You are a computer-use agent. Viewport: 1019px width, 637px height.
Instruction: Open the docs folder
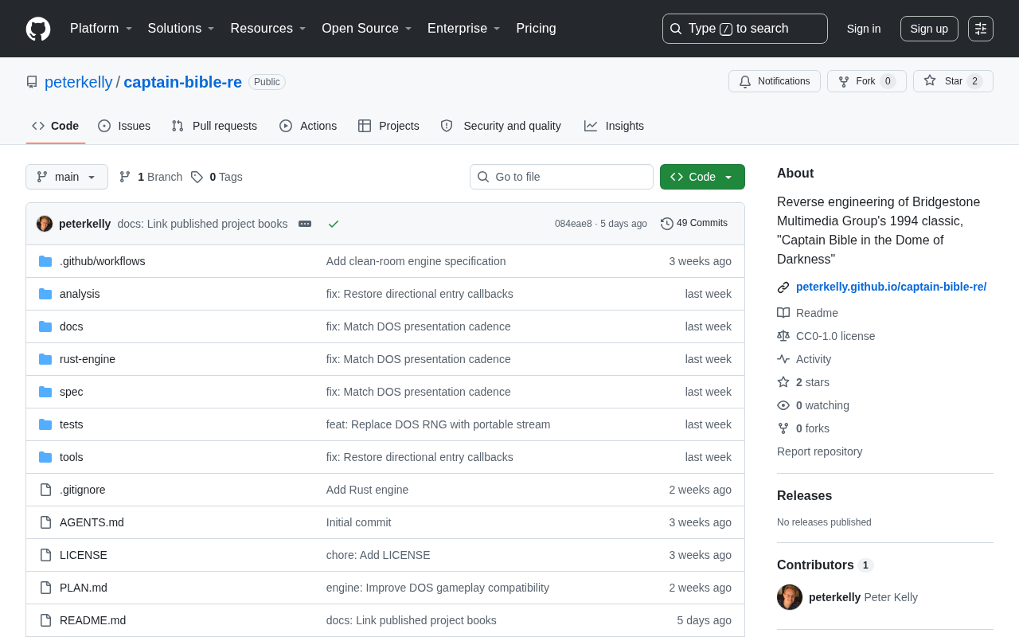[x=72, y=326]
